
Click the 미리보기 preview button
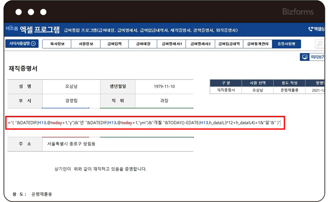pyautogui.click(x=312, y=57)
